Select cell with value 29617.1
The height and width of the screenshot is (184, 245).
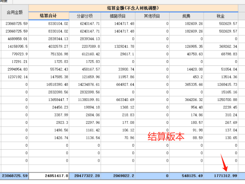click(118, 54)
